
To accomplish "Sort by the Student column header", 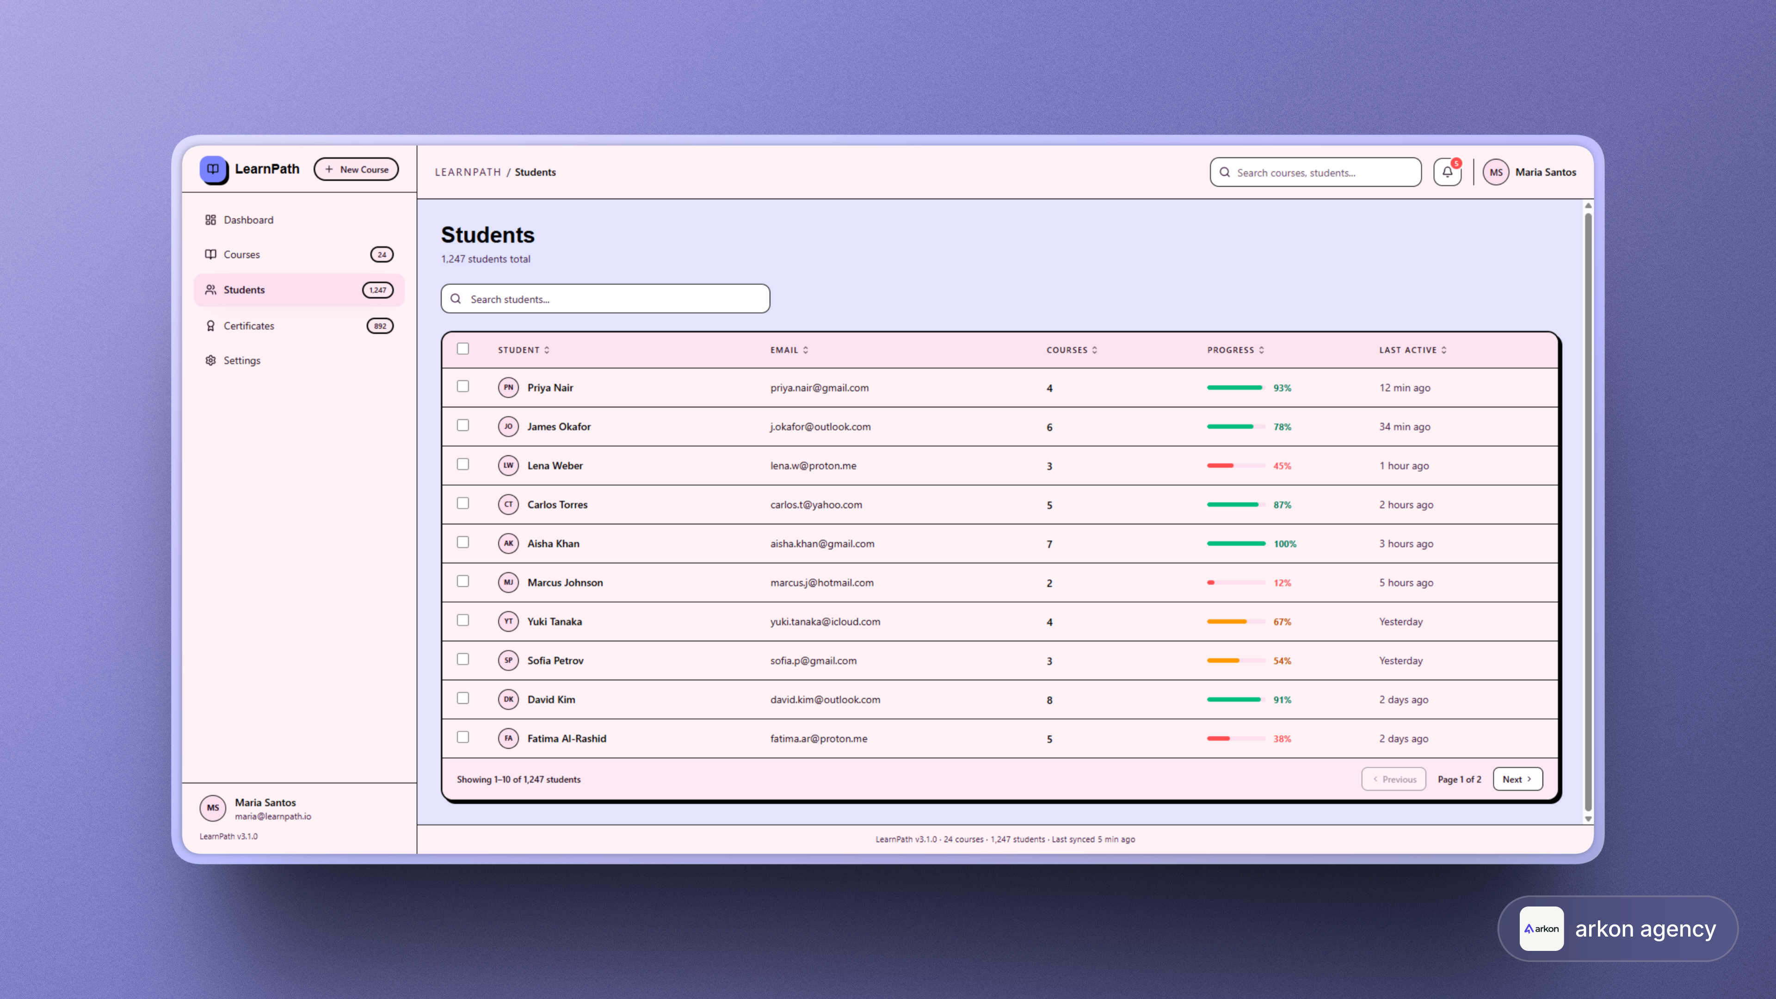I will coord(523,350).
